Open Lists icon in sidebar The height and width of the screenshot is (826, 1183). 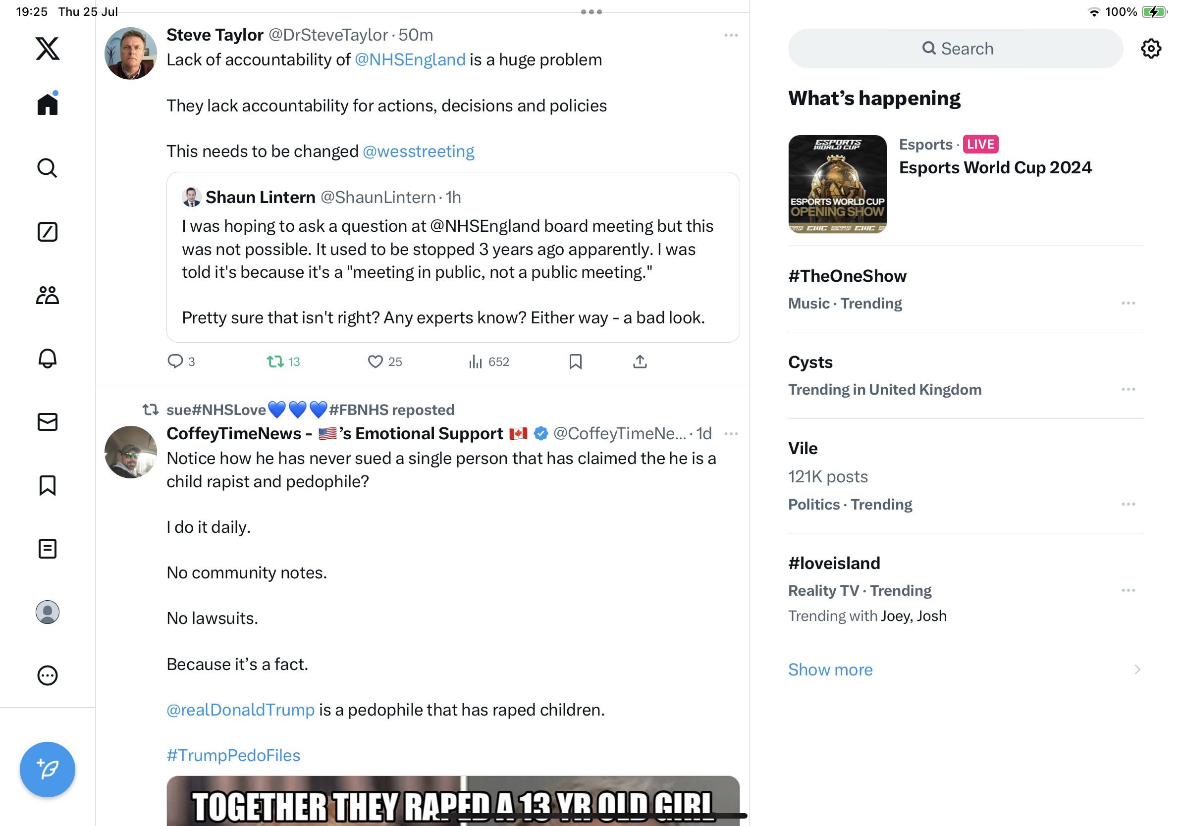click(48, 548)
